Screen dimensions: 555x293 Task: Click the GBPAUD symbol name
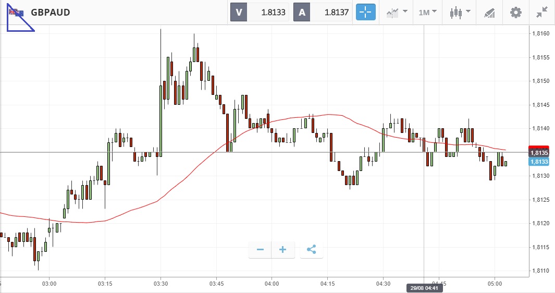(51, 12)
